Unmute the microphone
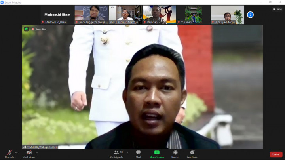This screenshot has width=285, height=160. click(9, 153)
